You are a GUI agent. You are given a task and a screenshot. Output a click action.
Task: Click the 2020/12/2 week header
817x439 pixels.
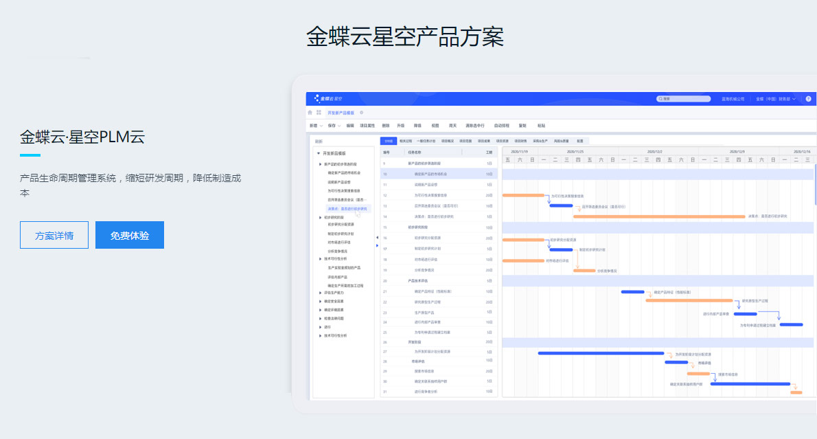(x=654, y=152)
